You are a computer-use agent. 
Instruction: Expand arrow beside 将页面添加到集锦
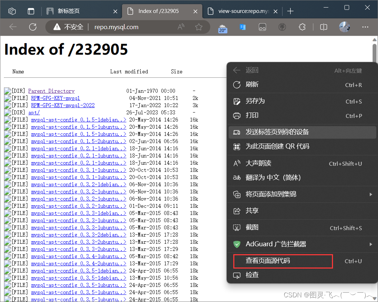tap(371, 194)
